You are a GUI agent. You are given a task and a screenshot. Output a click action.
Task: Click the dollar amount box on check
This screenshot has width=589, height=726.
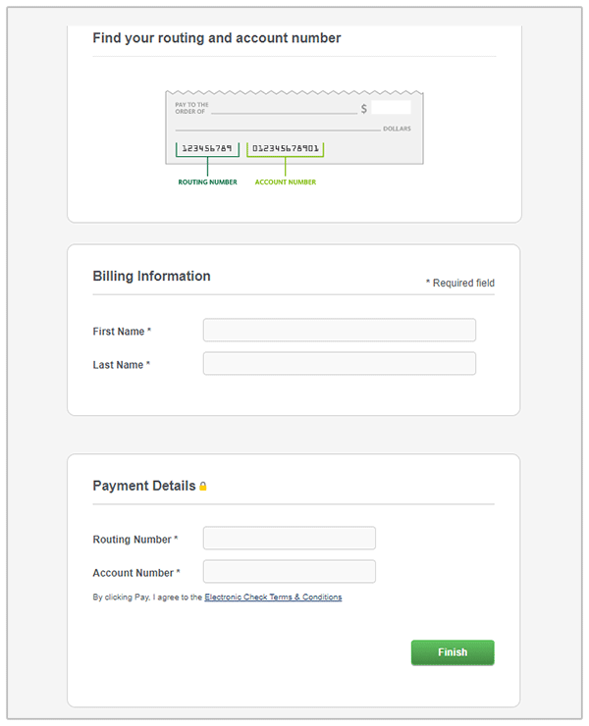click(x=391, y=108)
